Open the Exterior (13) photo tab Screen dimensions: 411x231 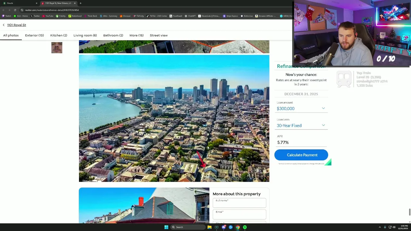(x=34, y=35)
